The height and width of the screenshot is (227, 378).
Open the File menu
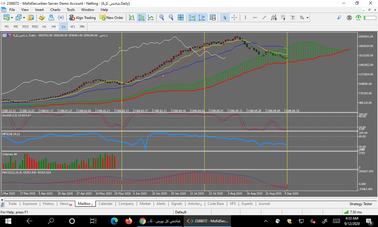[12, 10]
